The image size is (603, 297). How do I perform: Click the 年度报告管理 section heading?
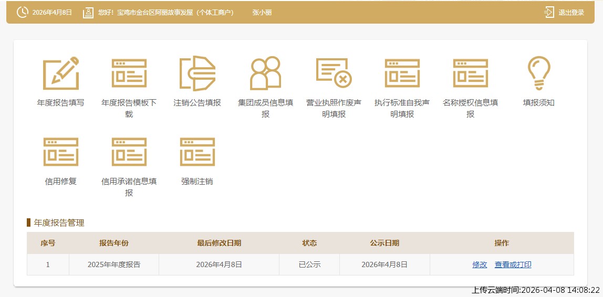(59, 223)
